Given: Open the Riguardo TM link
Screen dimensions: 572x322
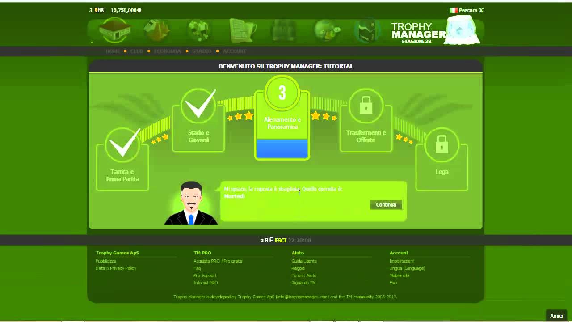Looking at the screenshot, I should [303, 283].
